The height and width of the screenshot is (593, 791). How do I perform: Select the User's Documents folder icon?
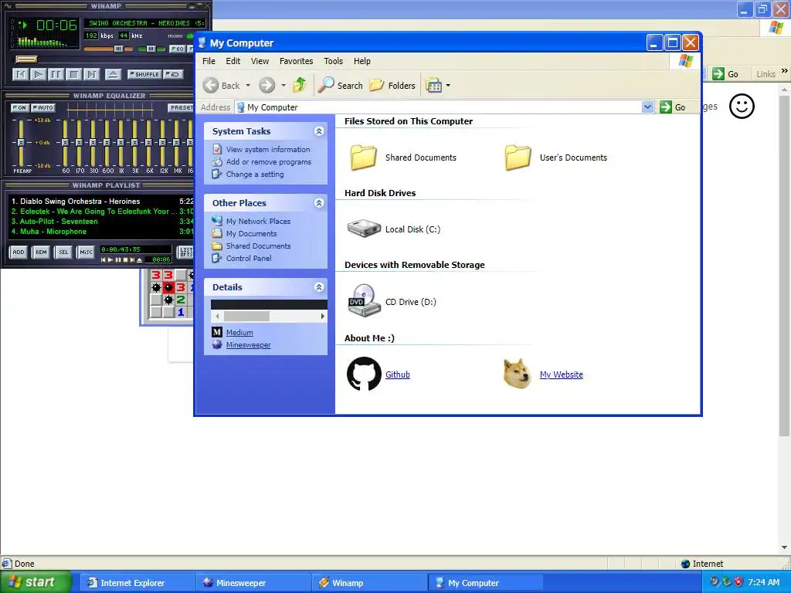pyautogui.click(x=518, y=158)
